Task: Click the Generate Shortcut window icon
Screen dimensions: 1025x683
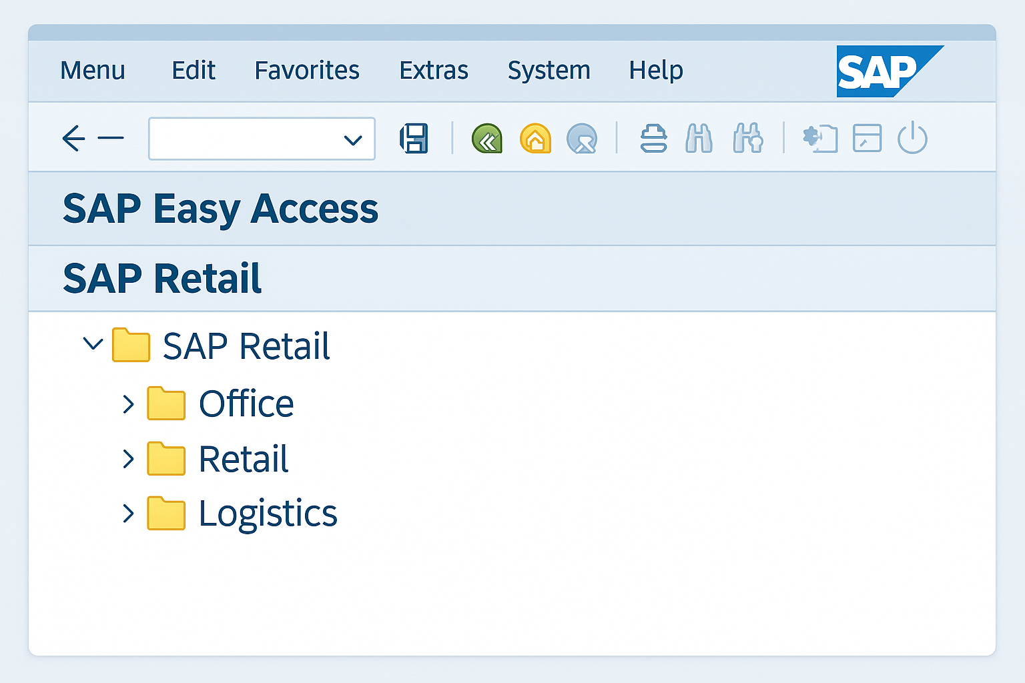Action: [x=867, y=139]
